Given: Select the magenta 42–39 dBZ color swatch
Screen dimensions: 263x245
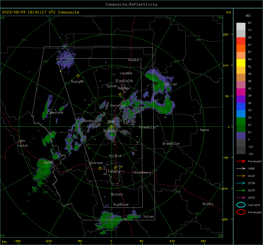Looking at the screenshot, I should tap(241, 92).
